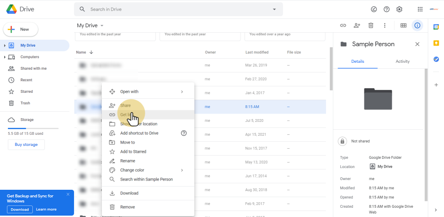Click the Get link toolbar icon
The height and width of the screenshot is (217, 444).
(343, 25)
